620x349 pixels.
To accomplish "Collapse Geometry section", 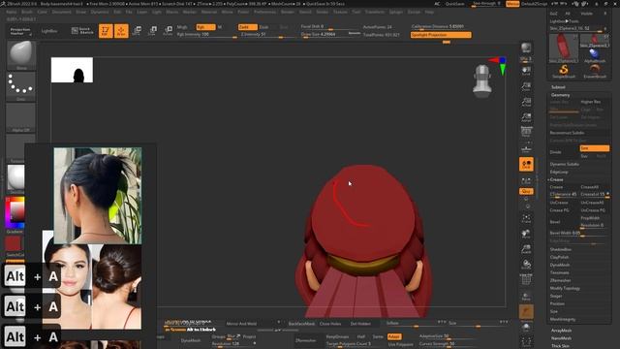I will [560, 95].
